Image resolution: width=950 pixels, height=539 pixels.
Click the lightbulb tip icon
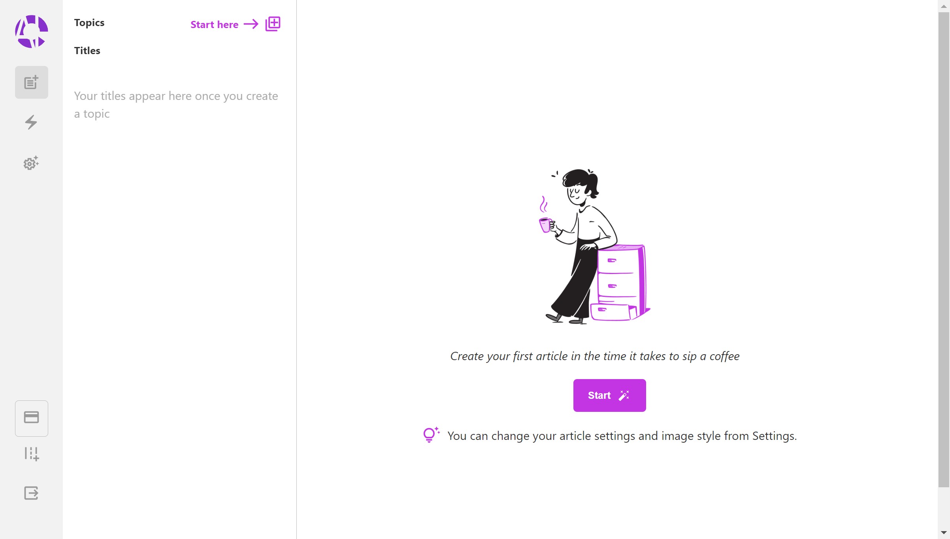tap(431, 435)
